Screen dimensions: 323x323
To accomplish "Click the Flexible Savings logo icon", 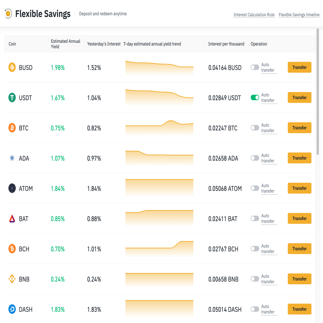I will click(8, 13).
